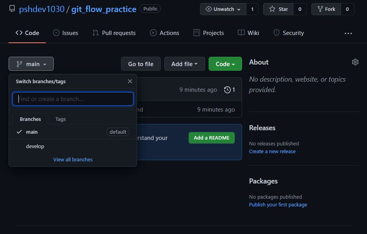The image size is (367, 234).
Task: Open the stargazers count next to Star
Action: click(x=300, y=9)
